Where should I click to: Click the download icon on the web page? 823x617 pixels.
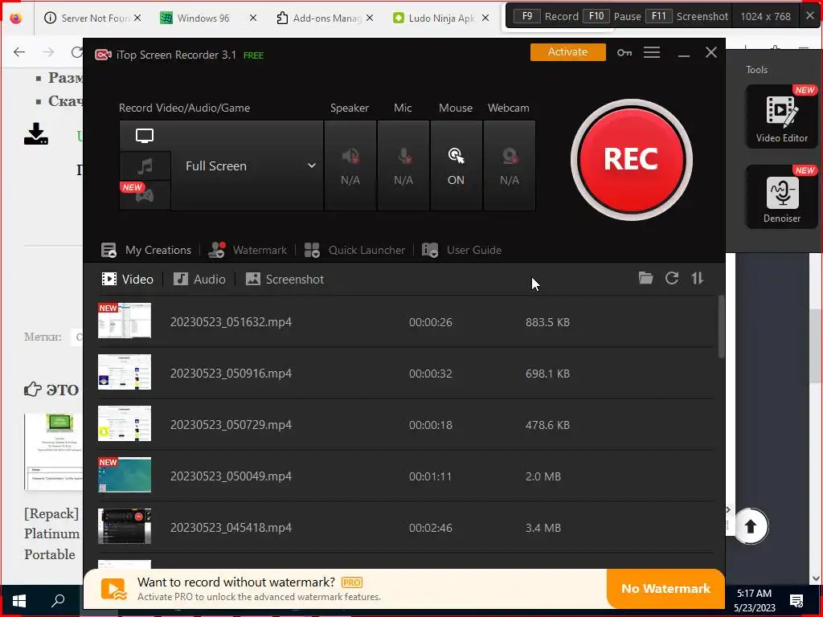[36, 134]
